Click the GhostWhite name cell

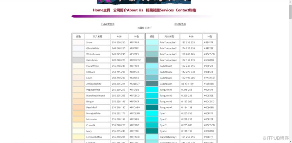click(97, 48)
